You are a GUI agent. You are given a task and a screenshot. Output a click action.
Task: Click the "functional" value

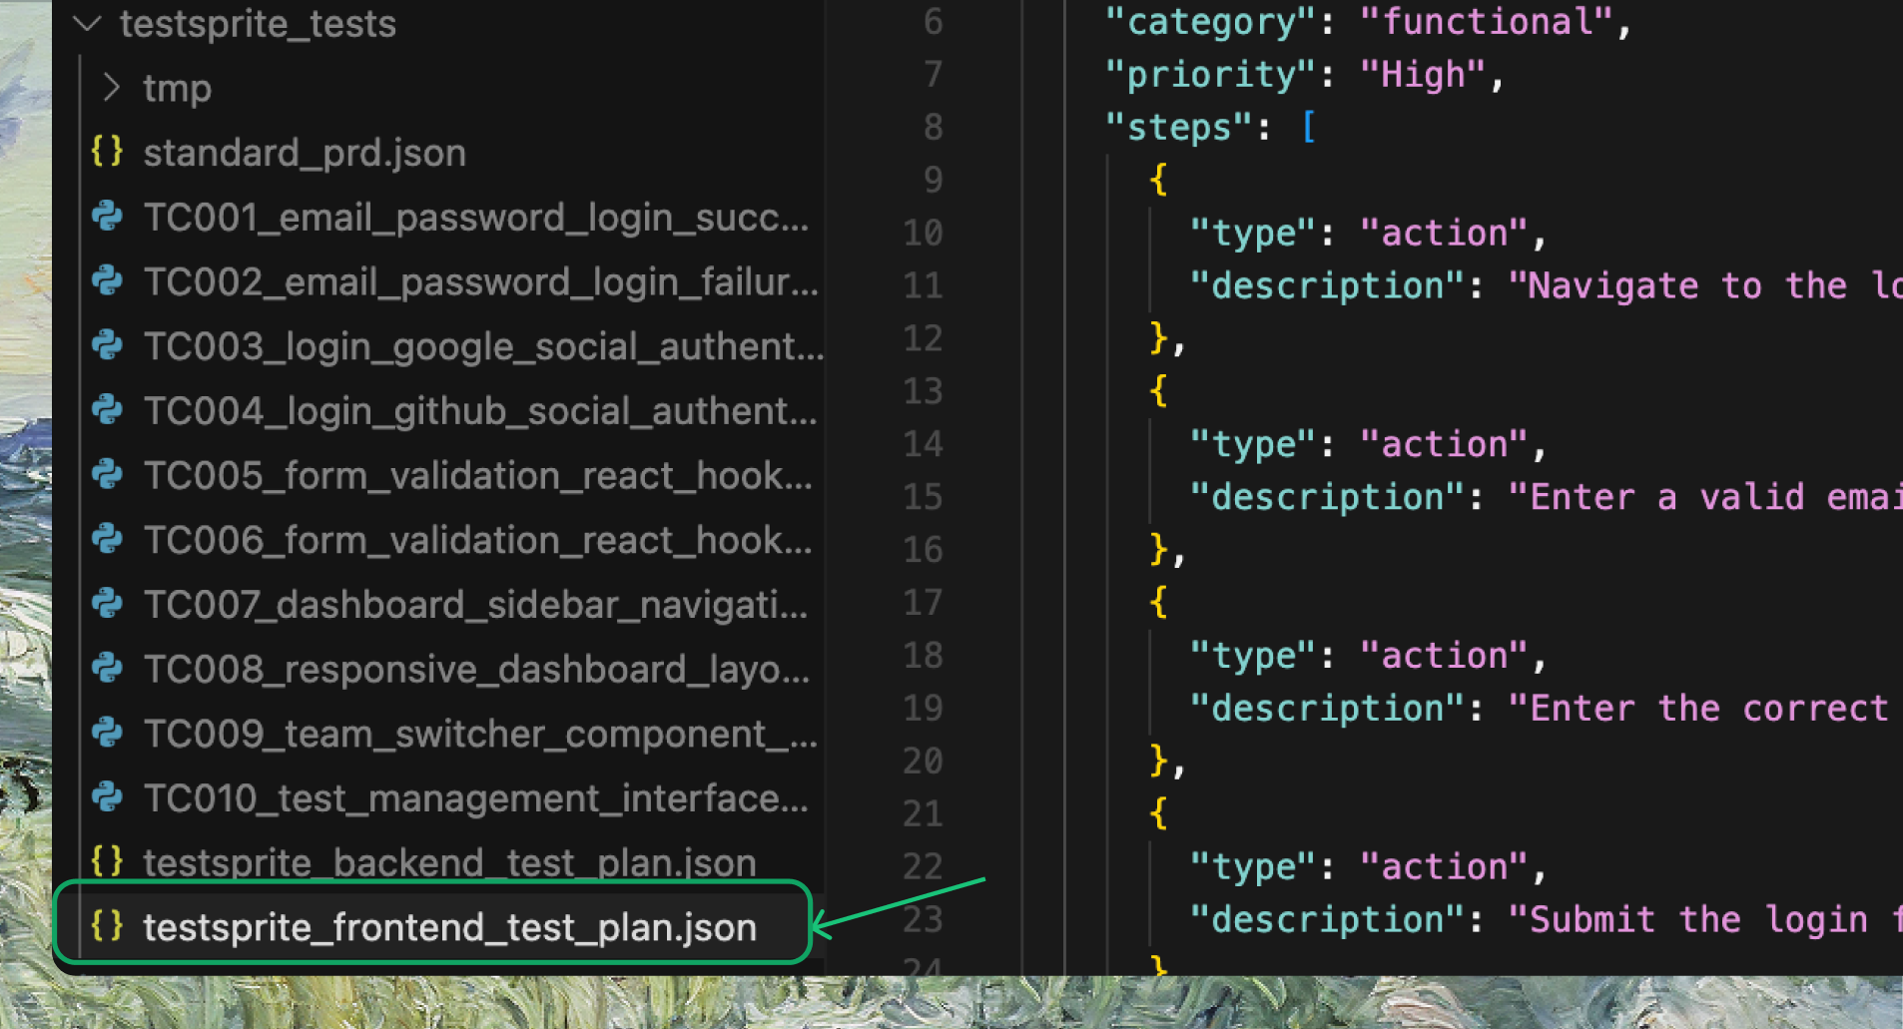point(1487,22)
